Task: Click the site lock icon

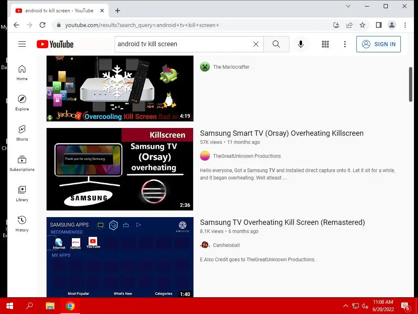Action: click(x=59, y=25)
